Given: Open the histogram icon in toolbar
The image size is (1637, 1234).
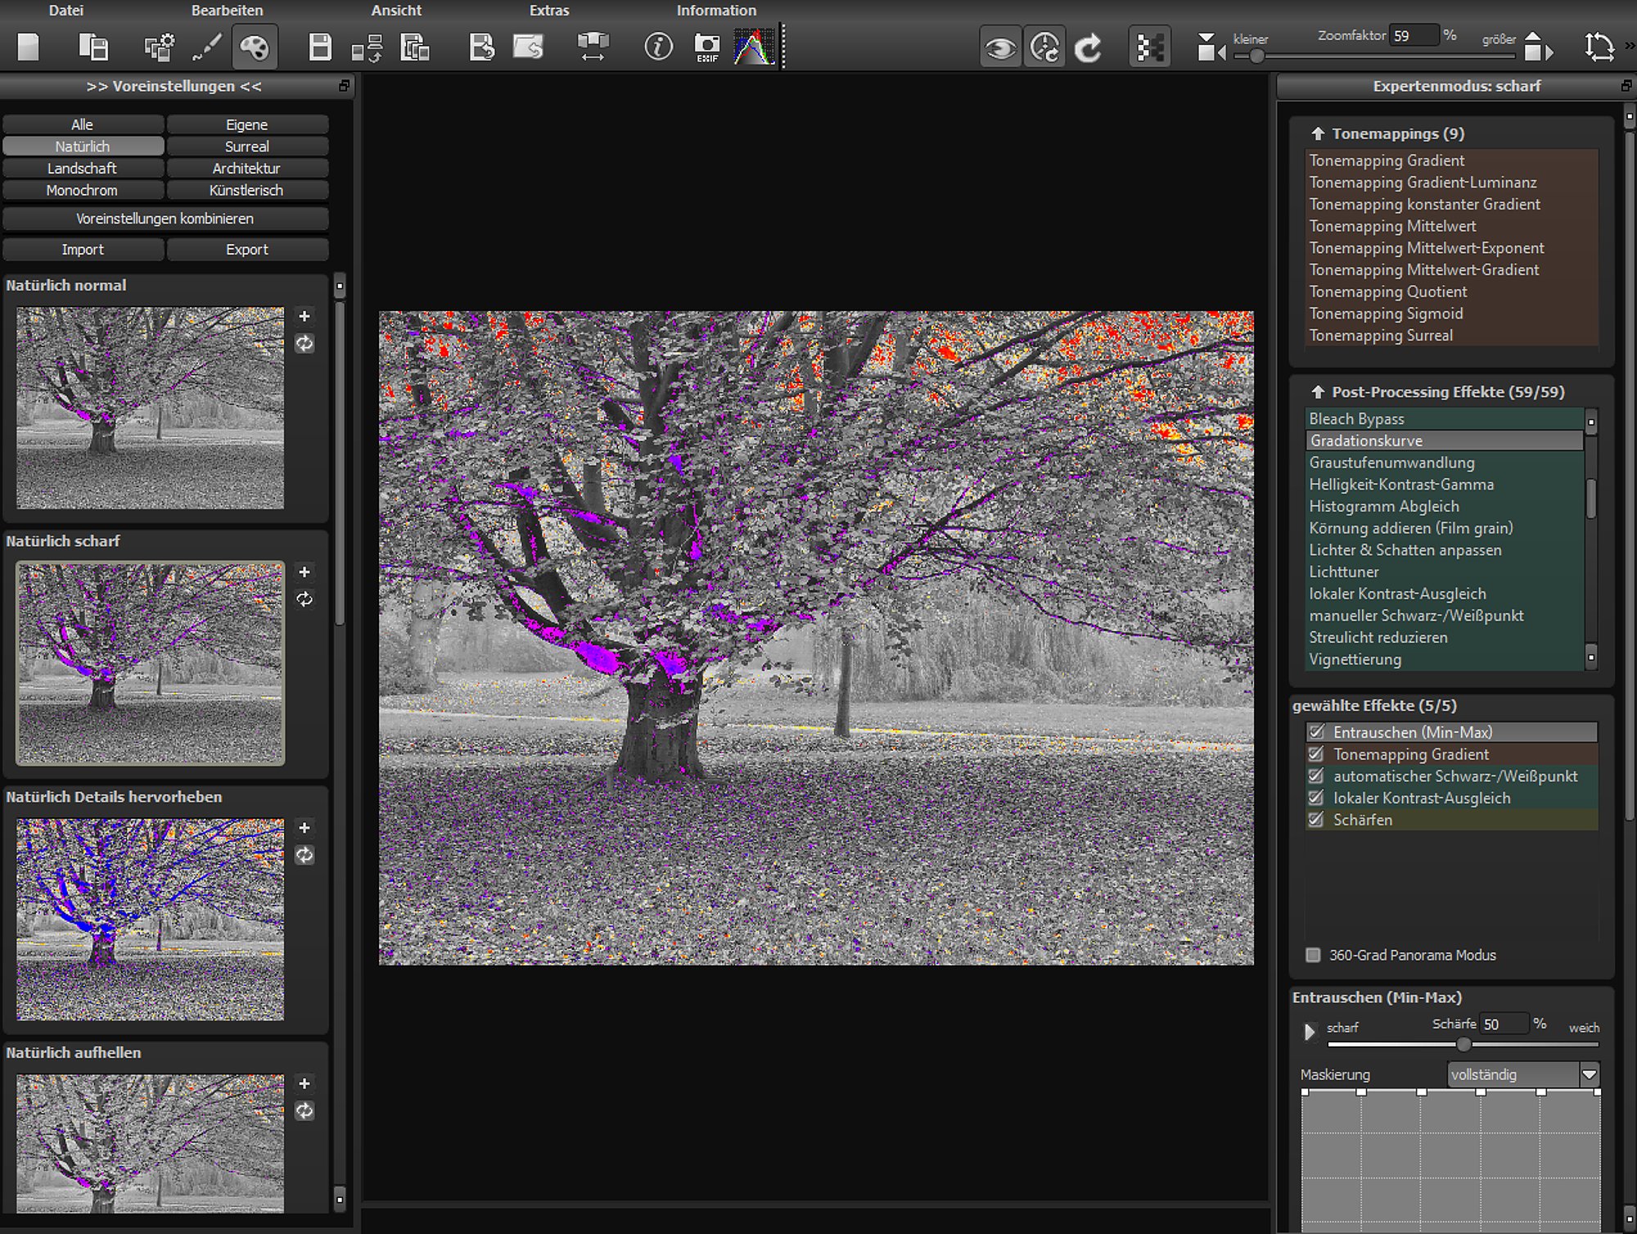Looking at the screenshot, I should (754, 47).
